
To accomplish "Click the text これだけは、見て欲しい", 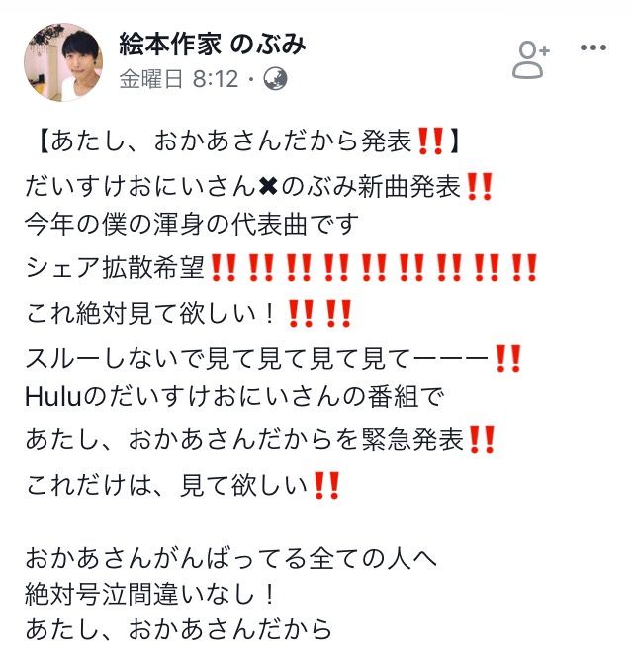I will click(167, 485).
